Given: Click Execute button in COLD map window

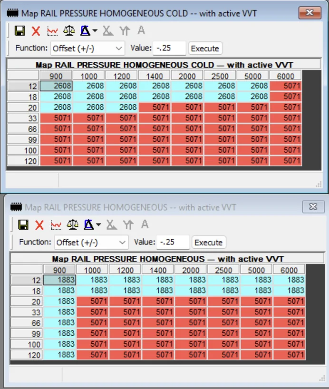Looking at the screenshot, I should pyautogui.click(x=205, y=48).
